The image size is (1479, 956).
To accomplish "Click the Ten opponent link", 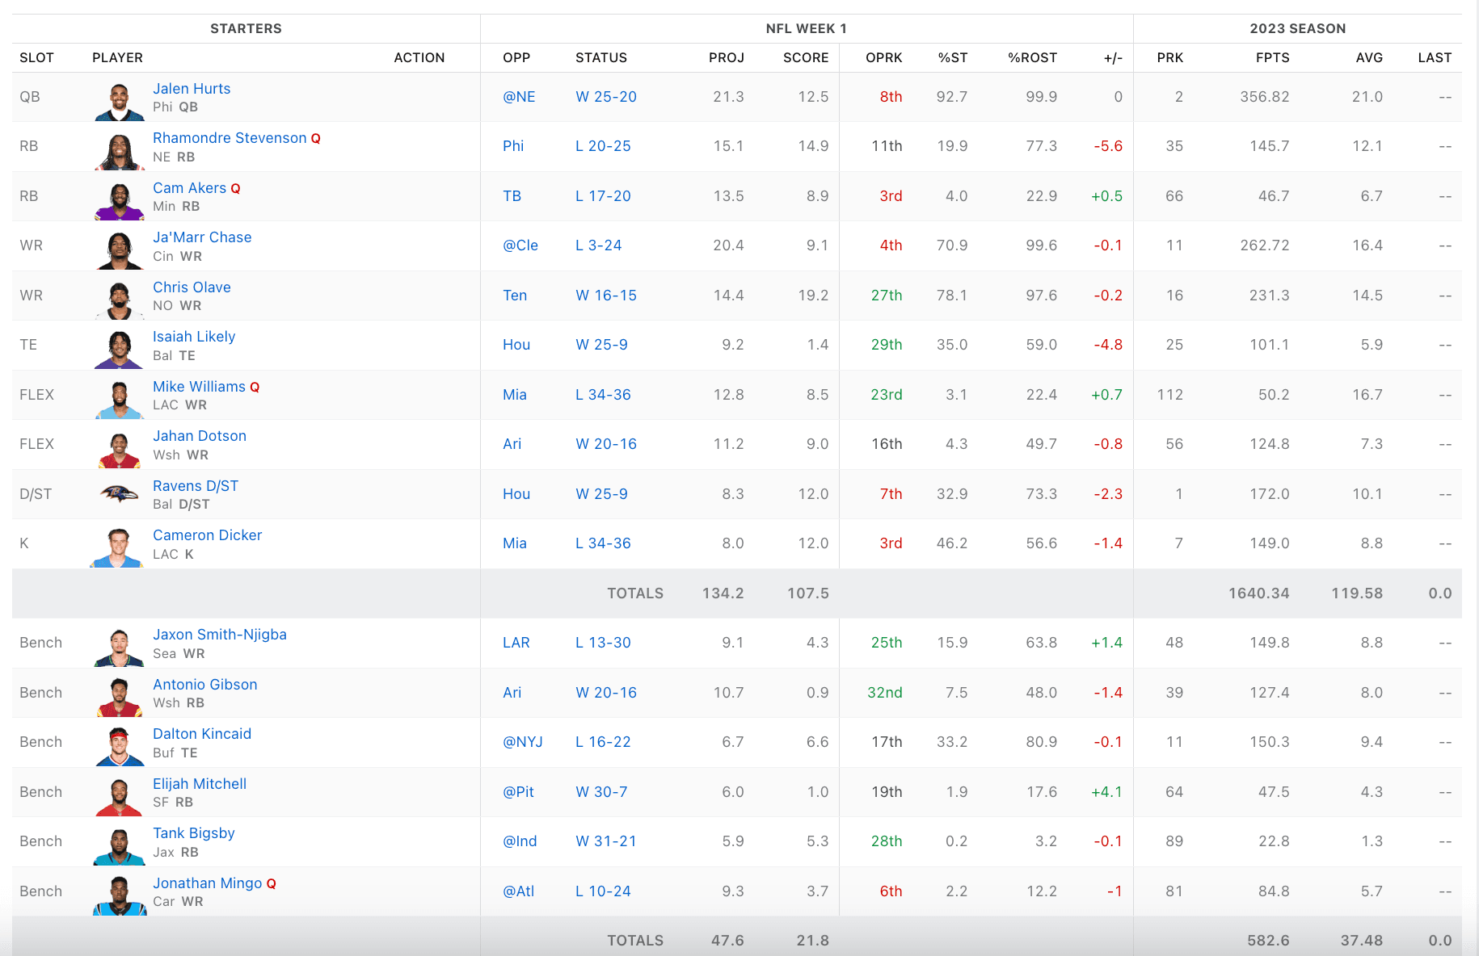I will pyautogui.click(x=515, y=296).
